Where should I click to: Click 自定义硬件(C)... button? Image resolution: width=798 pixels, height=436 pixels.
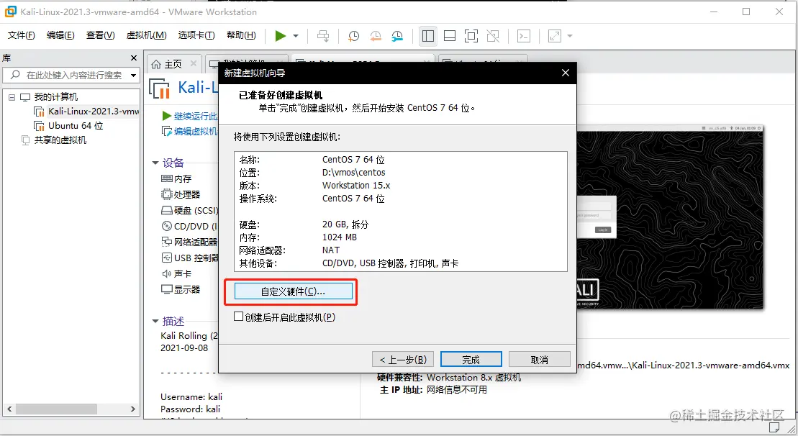(293, 291)
